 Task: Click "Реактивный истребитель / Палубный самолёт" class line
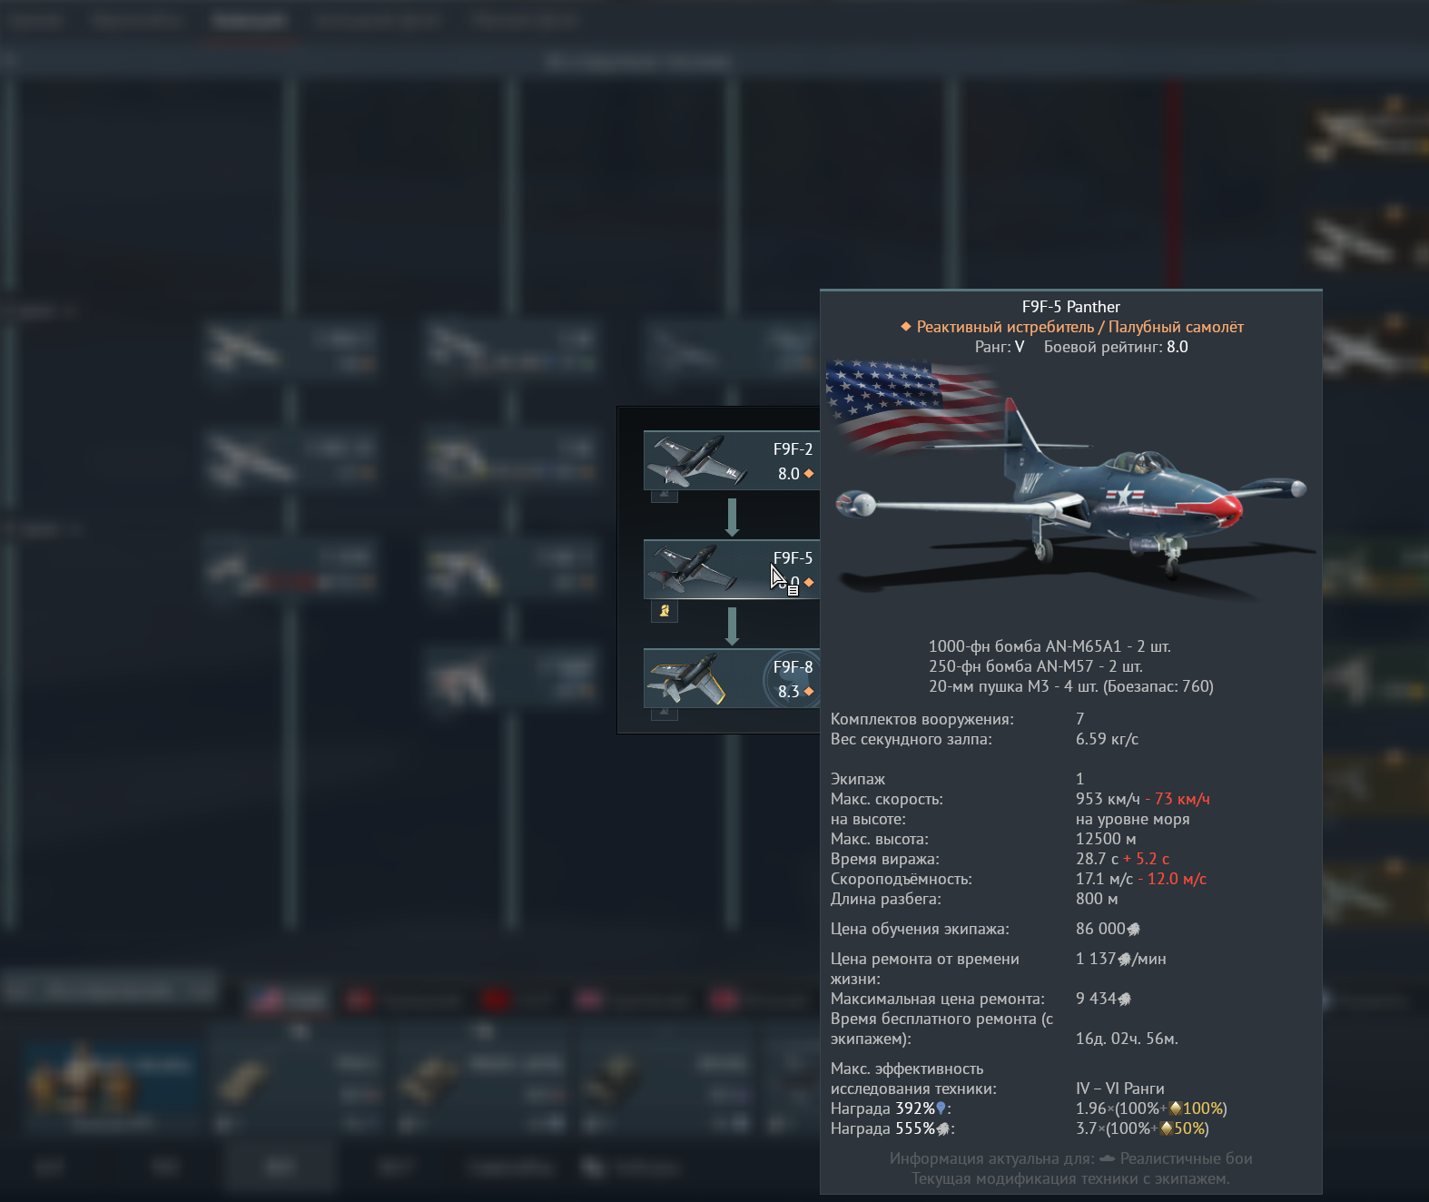[x=1080, y=327]
